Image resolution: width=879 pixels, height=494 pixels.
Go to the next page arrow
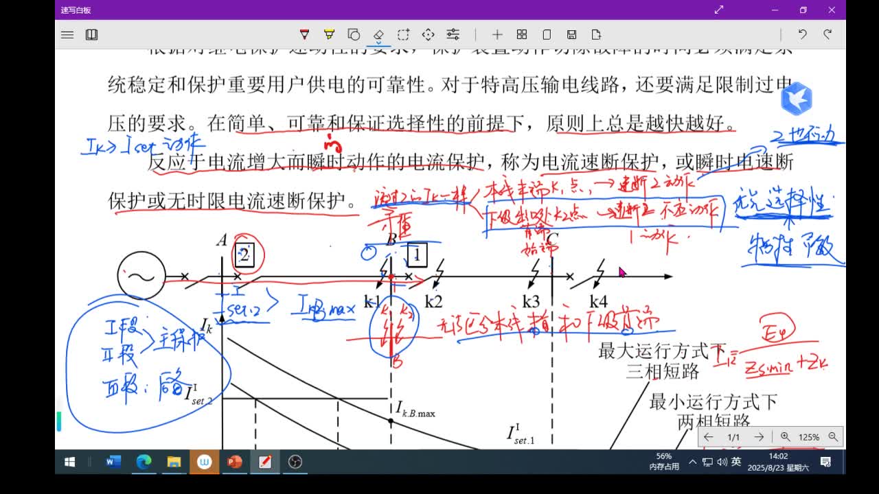coord(759,437)
